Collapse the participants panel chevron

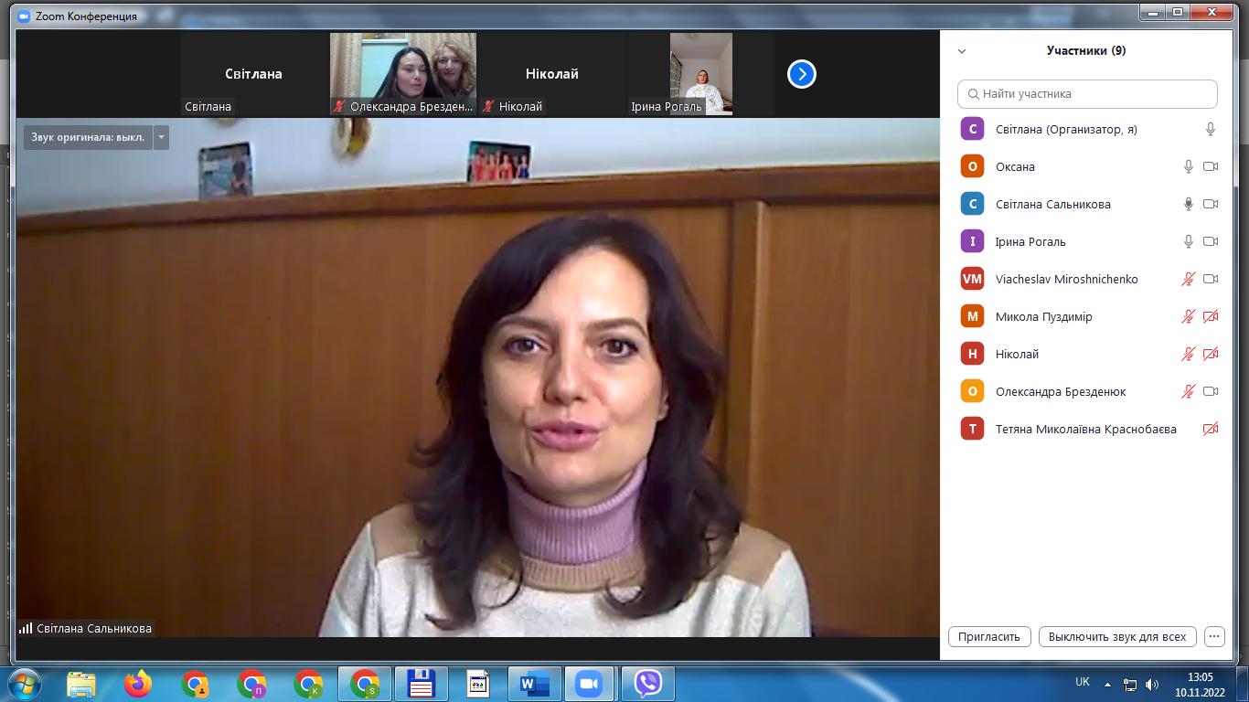(962, 51)
